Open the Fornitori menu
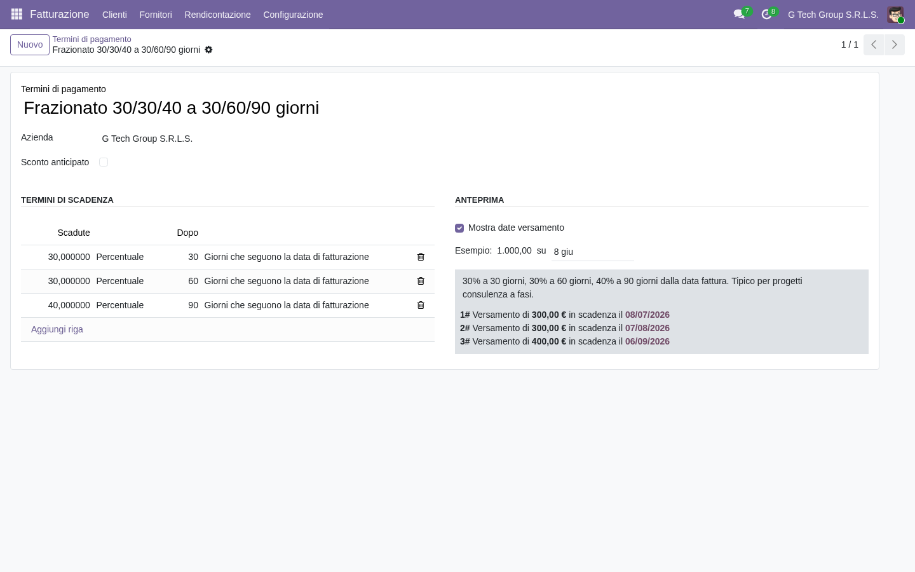 (156, 15)
